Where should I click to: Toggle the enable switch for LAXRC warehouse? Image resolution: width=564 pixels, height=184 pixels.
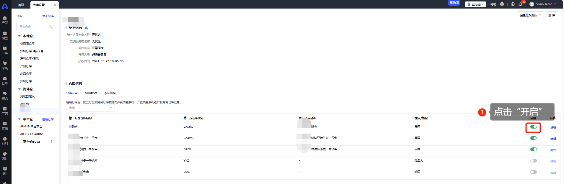[533, 127]
